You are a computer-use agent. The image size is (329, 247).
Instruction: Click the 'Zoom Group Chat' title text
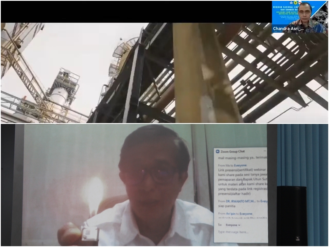[x=232, y=151]
